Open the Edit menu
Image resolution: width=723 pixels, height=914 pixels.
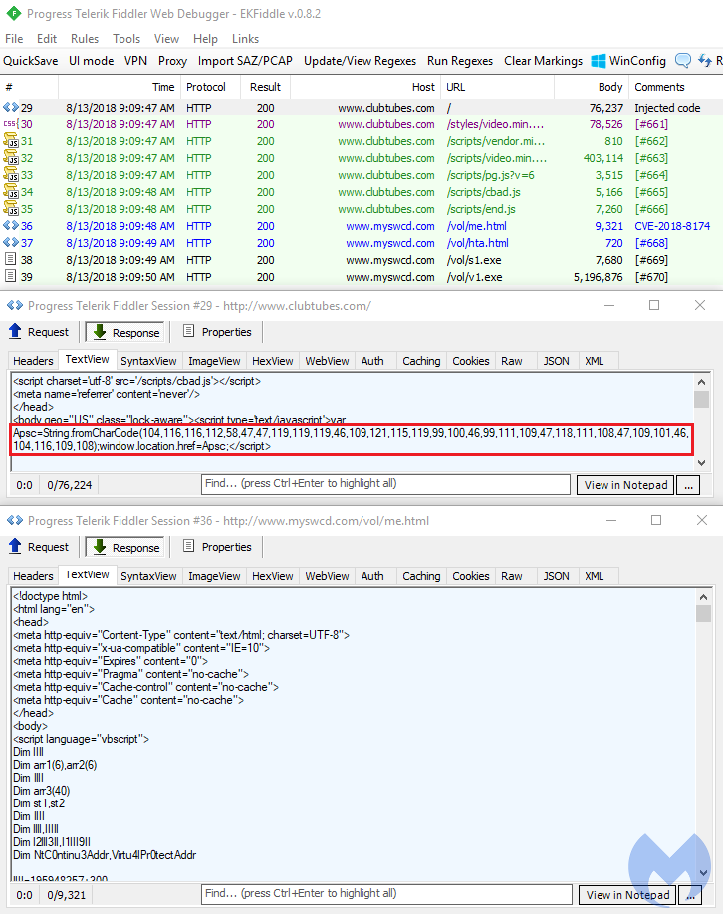(47, 39)
